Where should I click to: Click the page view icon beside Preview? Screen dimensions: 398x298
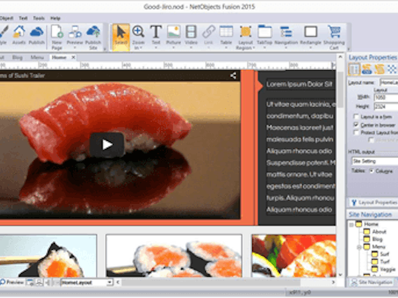[31, 282]
